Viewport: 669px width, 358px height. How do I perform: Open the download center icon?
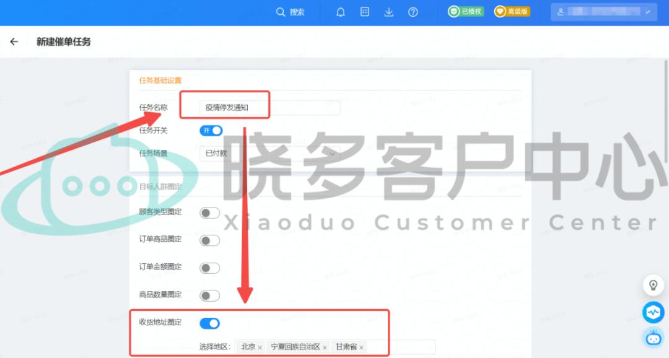pyautogui.click(x=389, y=12)
